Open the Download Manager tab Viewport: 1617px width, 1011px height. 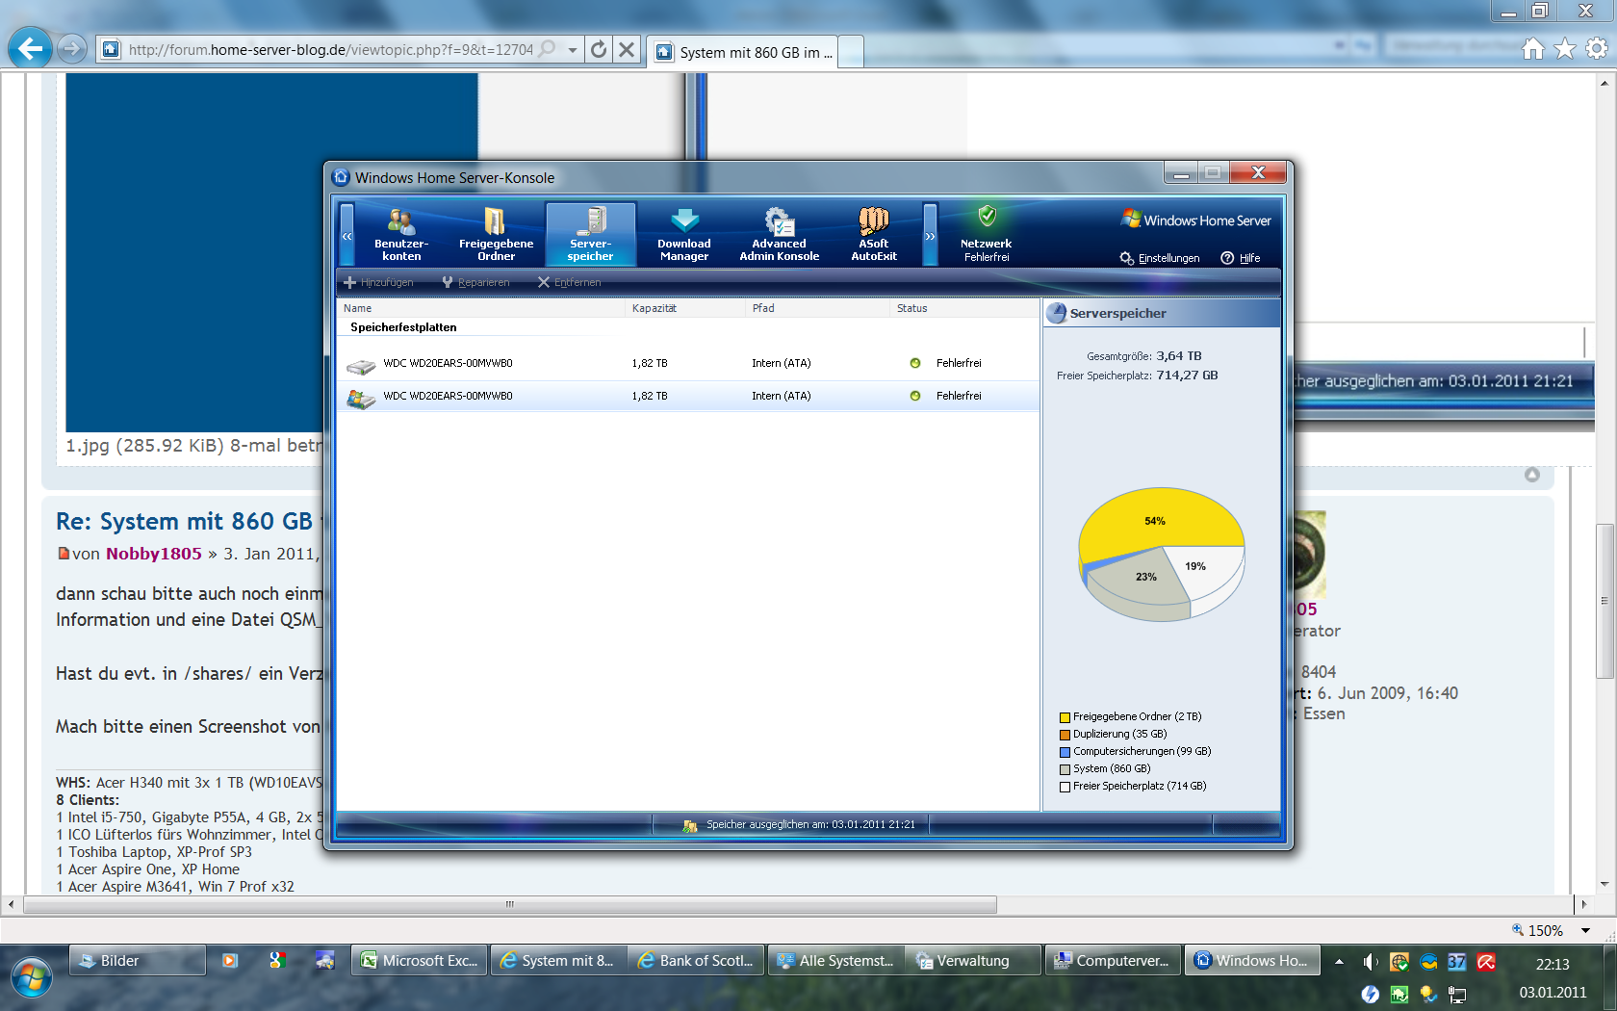click(x=684, y=234)
